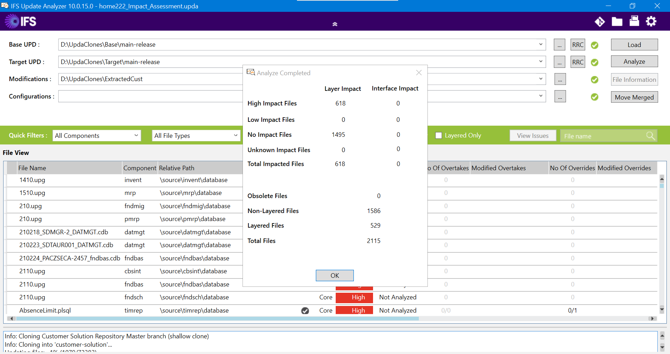670x354 pixels.
Task: Browse for Modifications with ellipsis button
Action: pyautogui.click(x=560, y=79)
